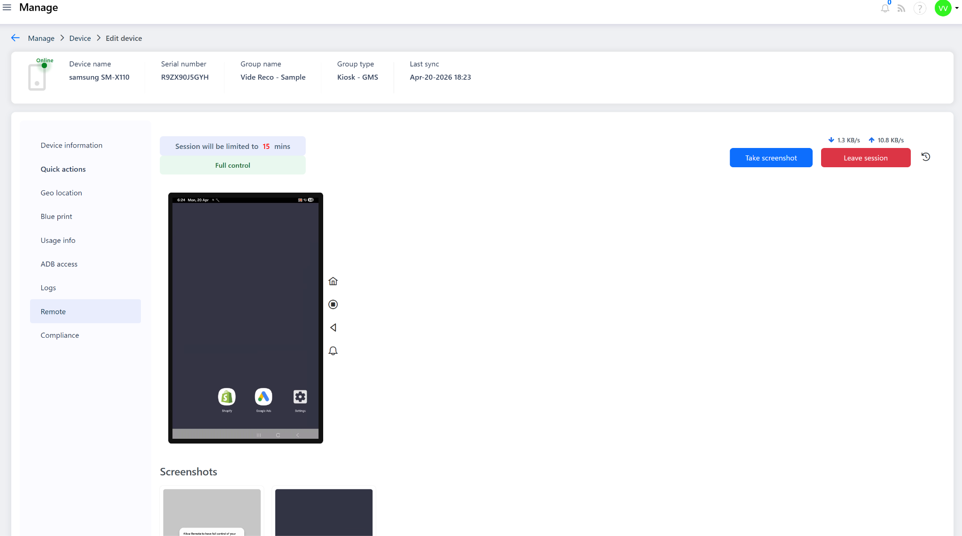Click the session history refresh icon

[x=926, y=157]
